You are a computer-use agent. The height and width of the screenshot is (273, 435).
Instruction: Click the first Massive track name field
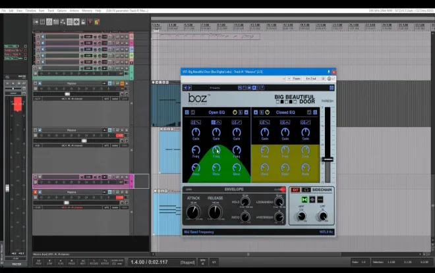pyautogui.click(x=71, y=84)
